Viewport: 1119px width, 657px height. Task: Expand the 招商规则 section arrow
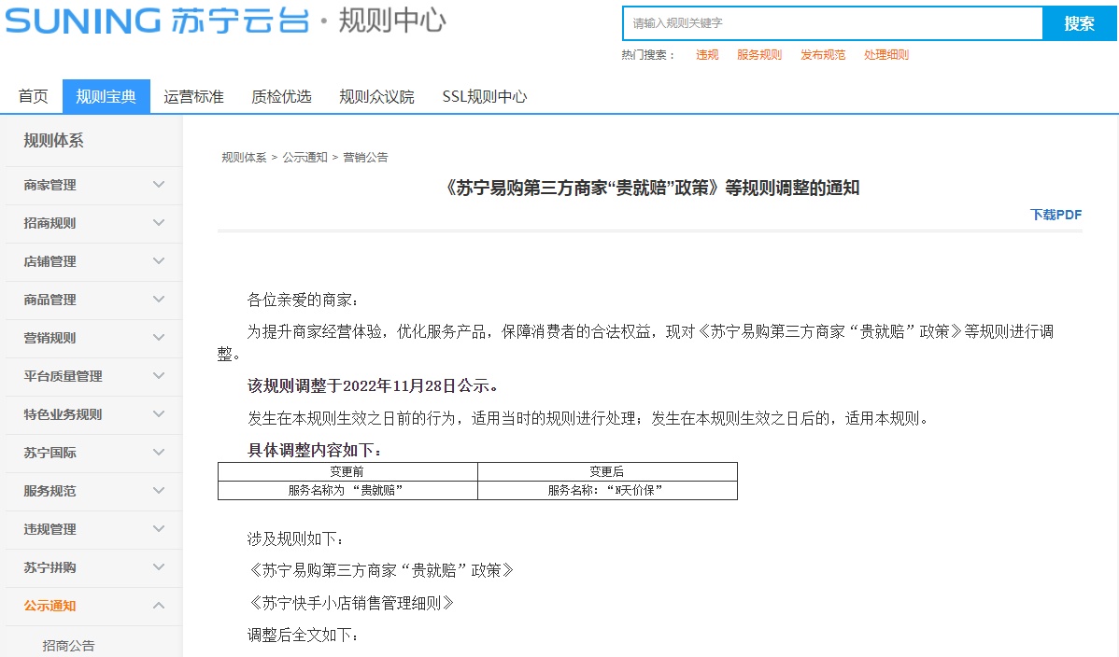(159, 222)
